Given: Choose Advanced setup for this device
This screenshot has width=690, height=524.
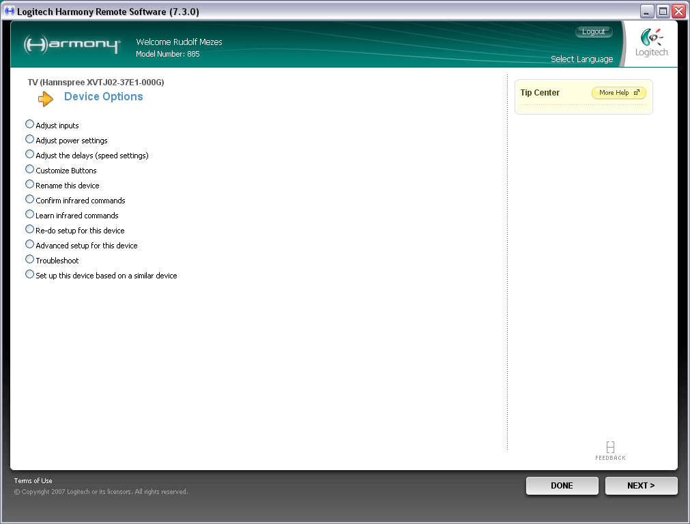Looking at the screenshot, I should coord(29,244).
